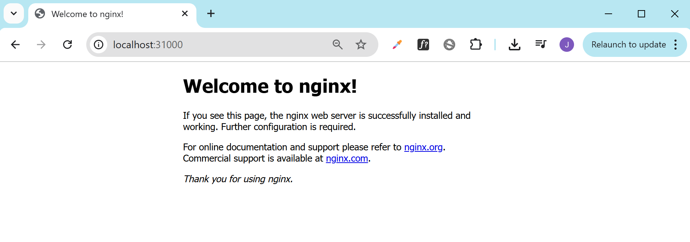Open a new tab with plus button
The height and width of the screenshot is (242, 690).
click(211, 13)
